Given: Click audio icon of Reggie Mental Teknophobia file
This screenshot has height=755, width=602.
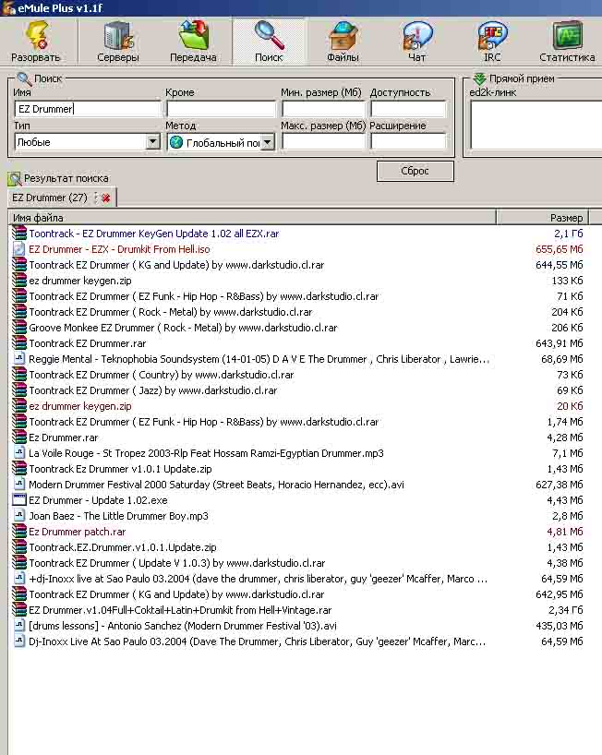Looking at the screenshot, I should (x=19, y=359).
